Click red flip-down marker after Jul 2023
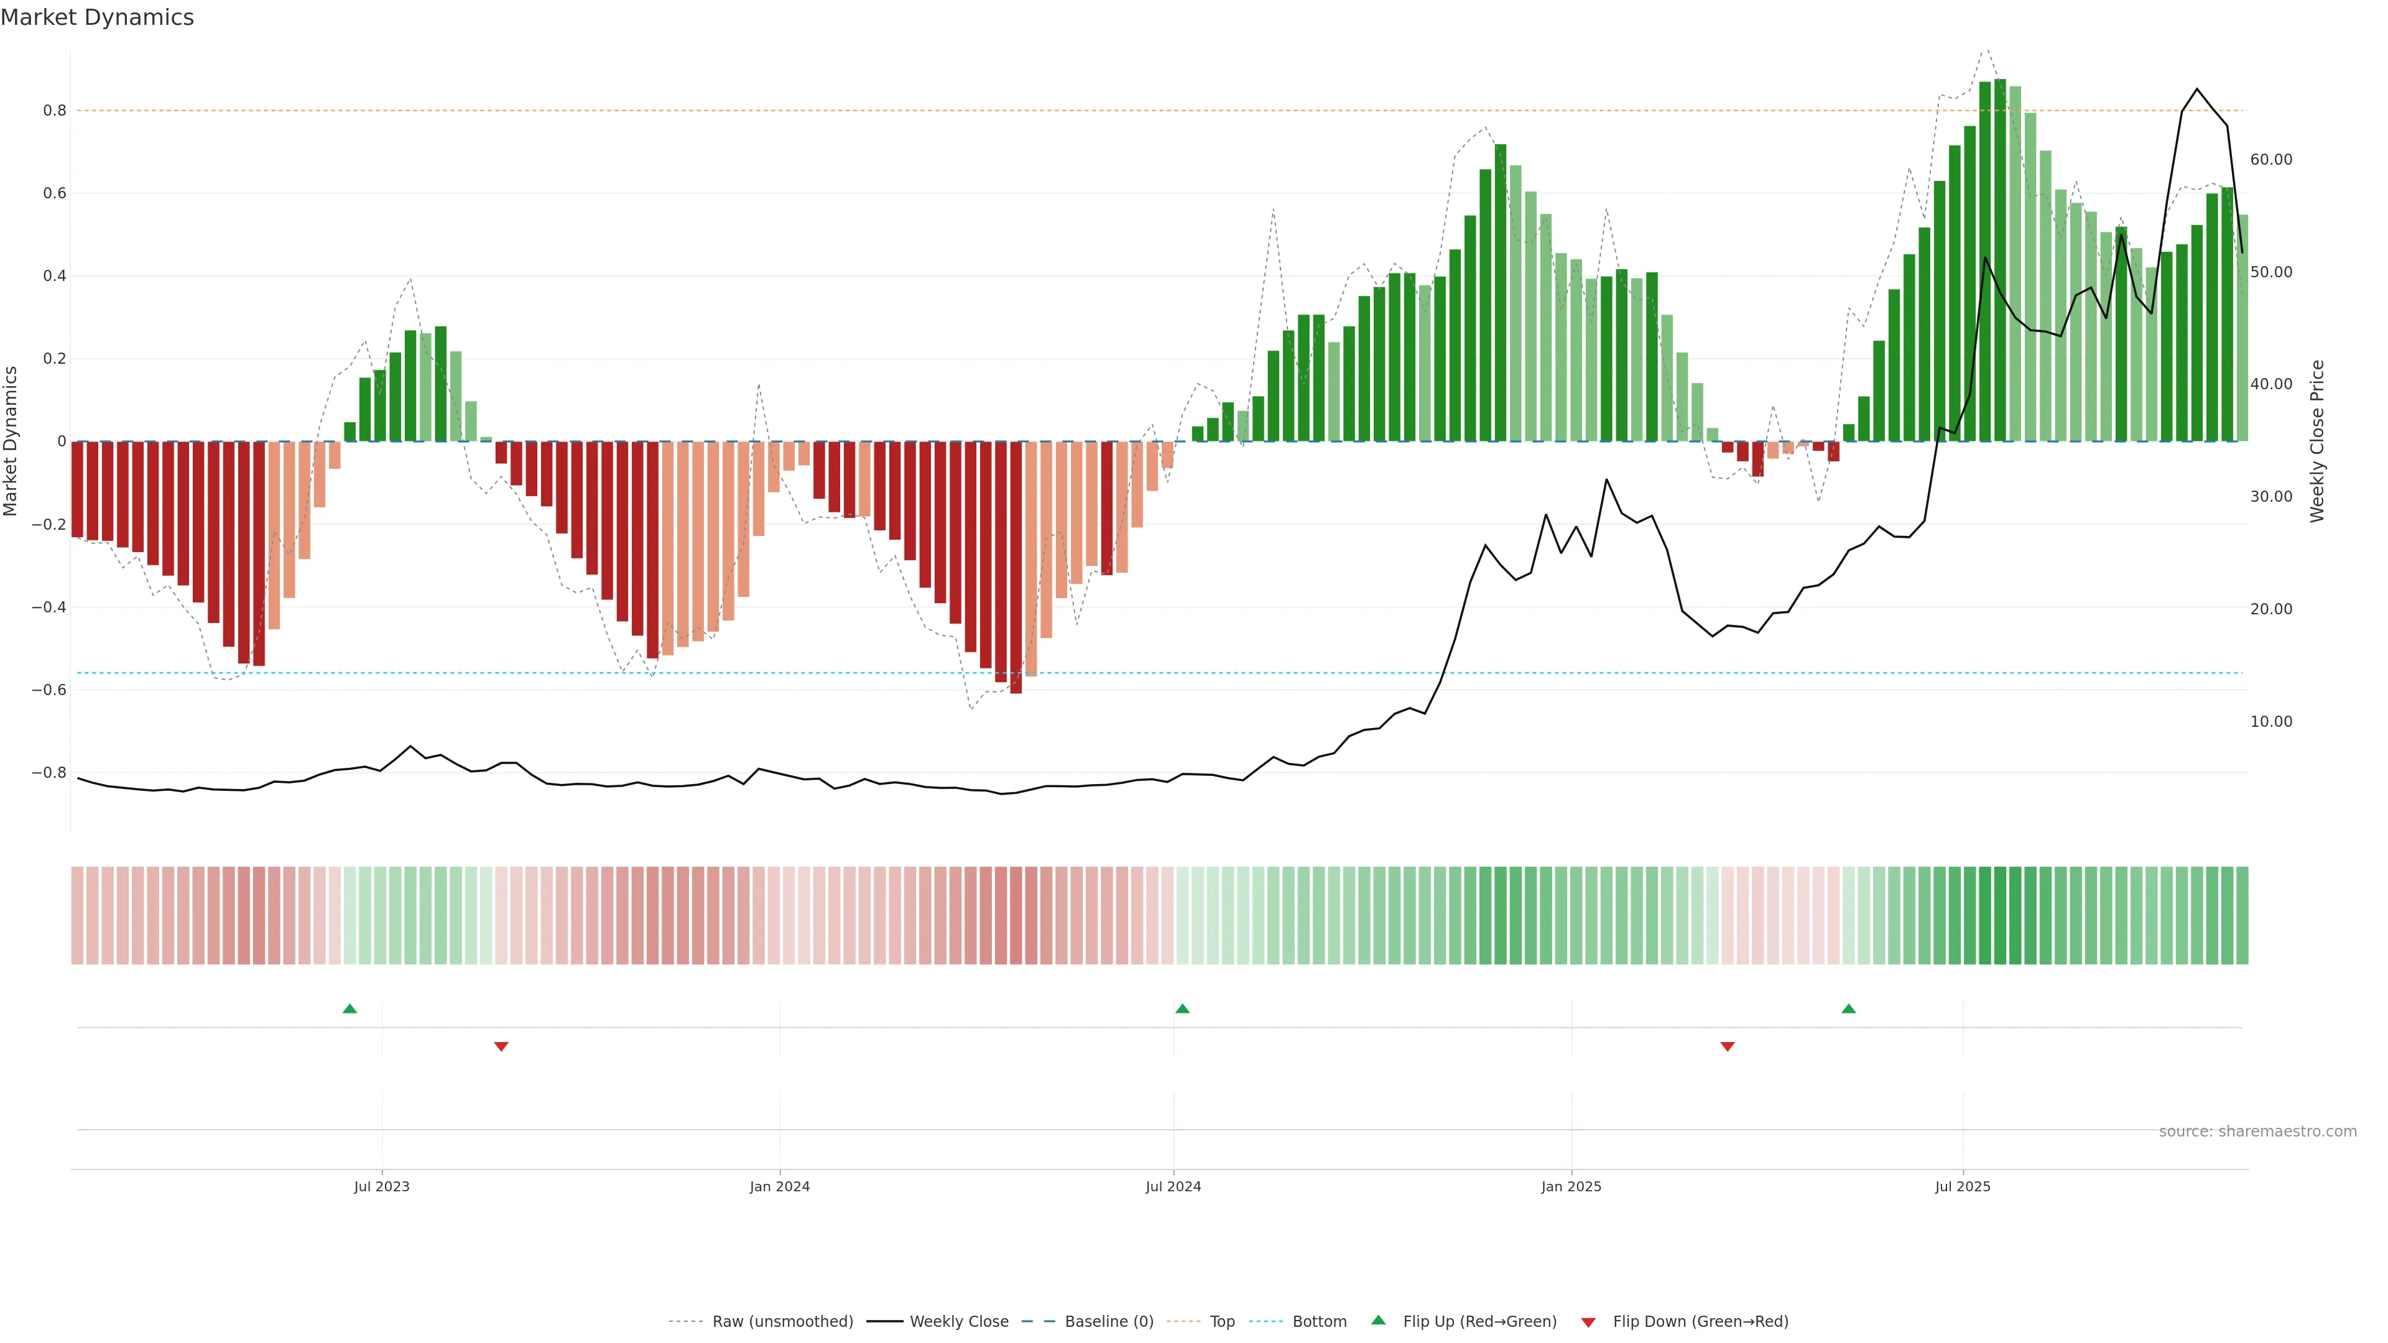This screenshot has width=2388, height=1343. [x=501, y=1046]
